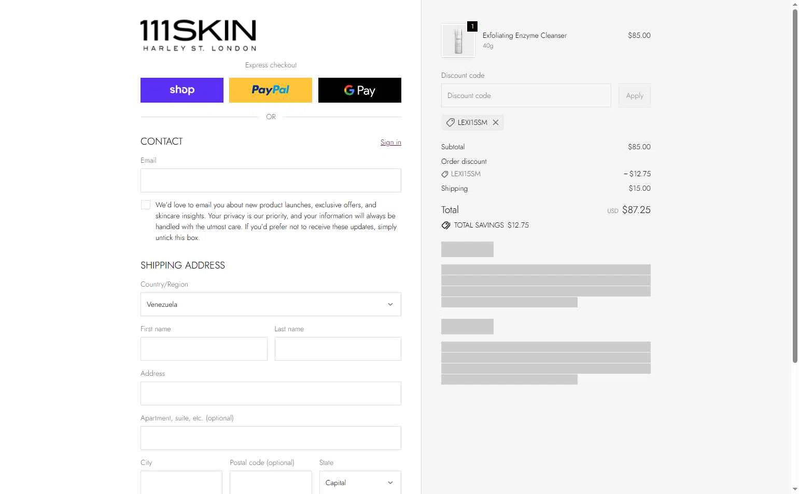Click the Postal code field
The image size is (799, 494).
[271, 482]
